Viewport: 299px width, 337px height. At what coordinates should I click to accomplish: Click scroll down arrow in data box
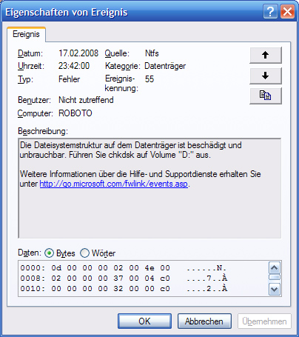click(x=275, y=289)
